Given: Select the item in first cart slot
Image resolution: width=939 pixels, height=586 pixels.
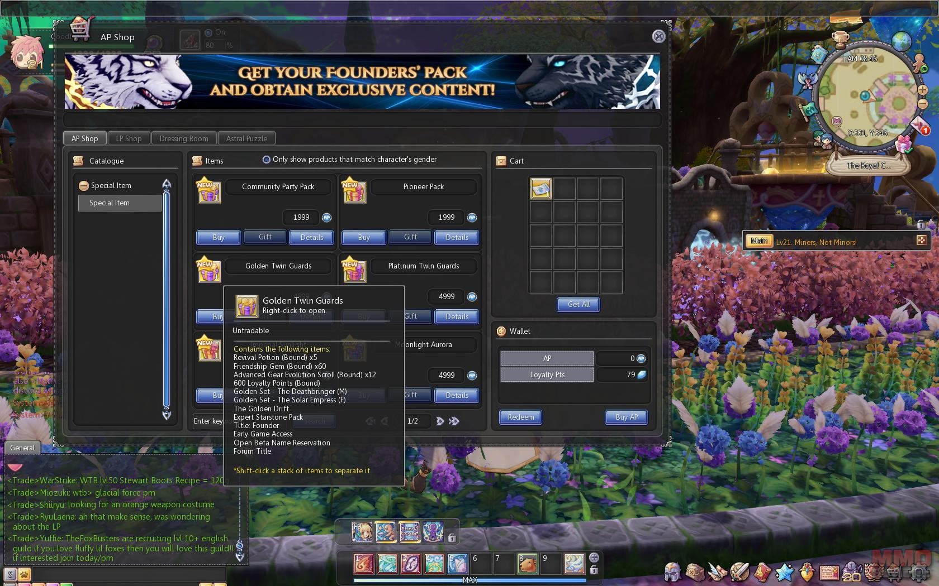Looking at the screenshot, I should point(540,189).
